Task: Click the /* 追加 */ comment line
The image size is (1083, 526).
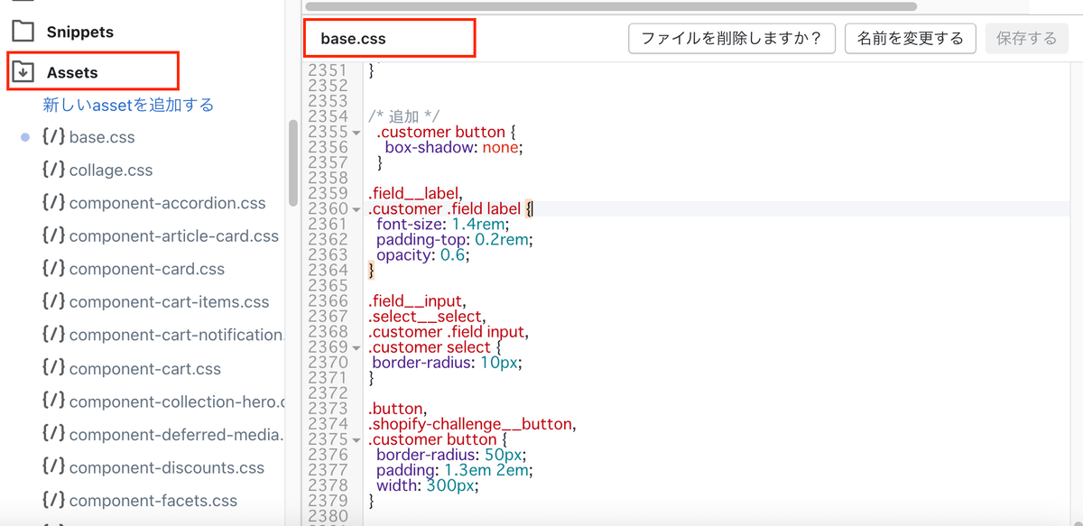Action: click(x=403, y=116)
